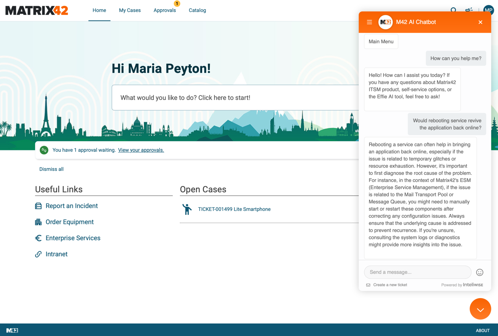Image resolution: width=498 pixels, height=336 pixels.
Task: Open the chatbot hamburger menu
Action: 369,22
